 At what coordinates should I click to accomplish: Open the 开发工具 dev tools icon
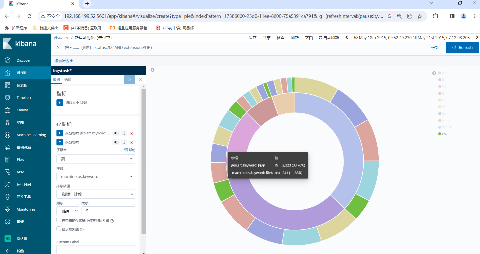[8, 197]
